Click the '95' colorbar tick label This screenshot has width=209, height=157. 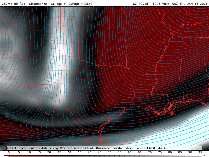(200, 152)
